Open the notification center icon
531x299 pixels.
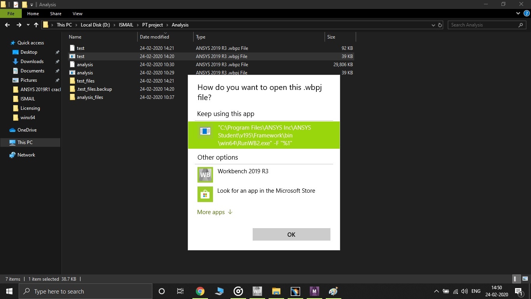click(518, 291)
